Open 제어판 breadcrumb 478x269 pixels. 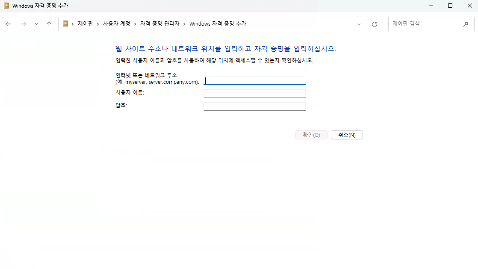tap(86, 24)
